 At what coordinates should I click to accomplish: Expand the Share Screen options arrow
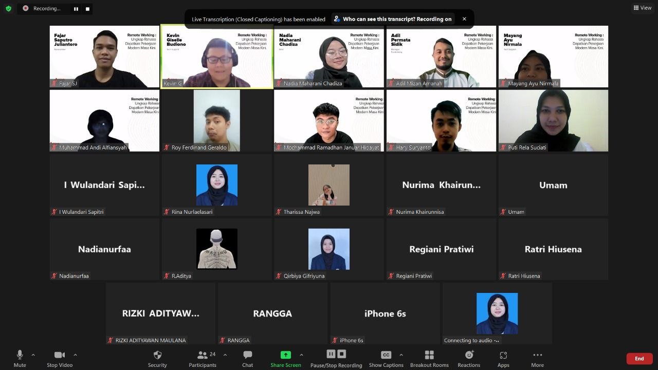pyautogui.click(x=301, y=355)
